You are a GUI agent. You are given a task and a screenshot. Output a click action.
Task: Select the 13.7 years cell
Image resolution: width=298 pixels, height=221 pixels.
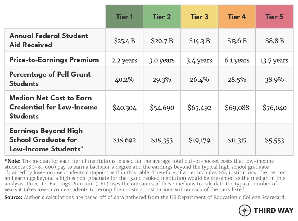pos(274,60)
